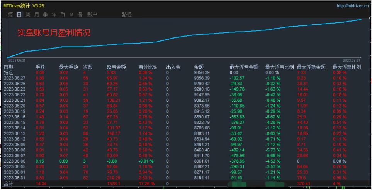Select the 2023.06.14 date row
This screenshot has width=372, height=190.
(x=14, y=128)
